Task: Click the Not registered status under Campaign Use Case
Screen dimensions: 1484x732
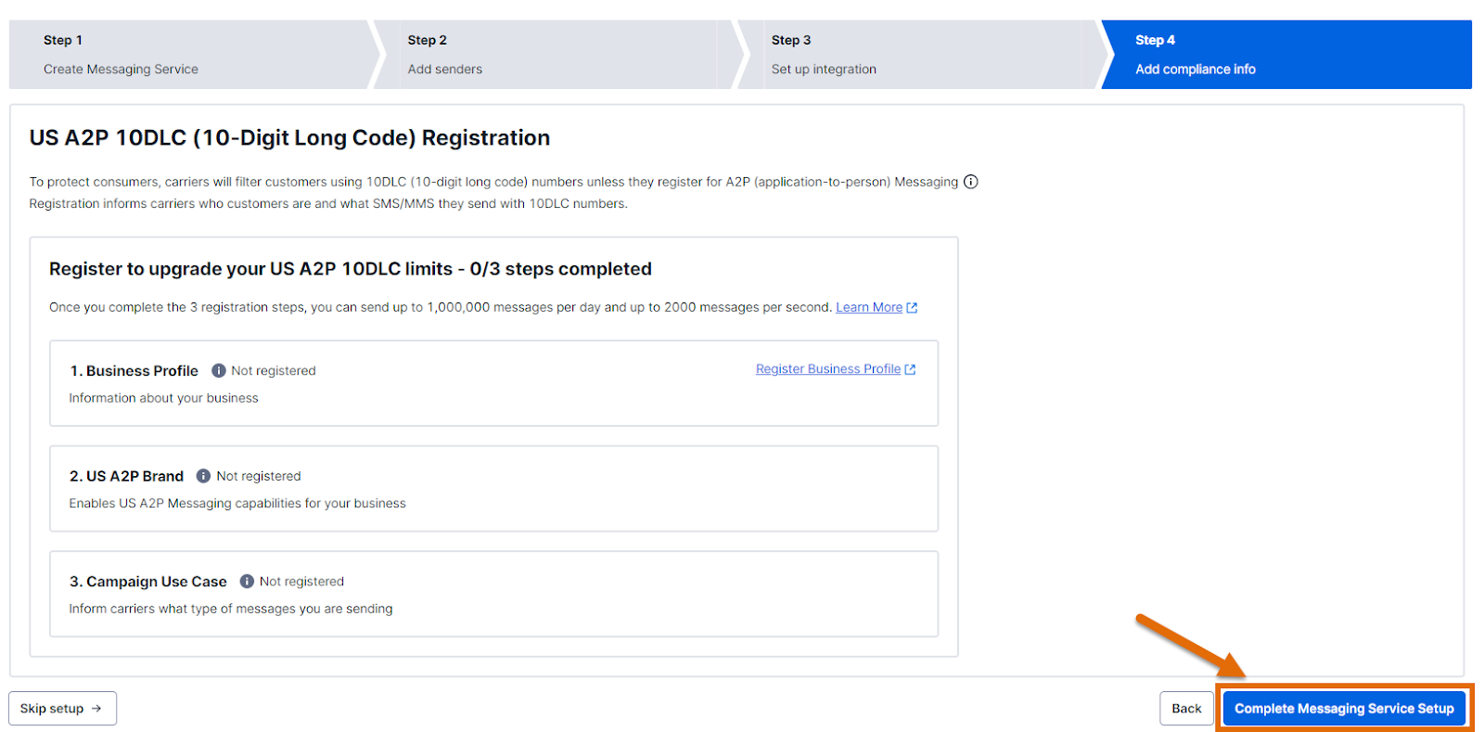Action: pos(301,581)
